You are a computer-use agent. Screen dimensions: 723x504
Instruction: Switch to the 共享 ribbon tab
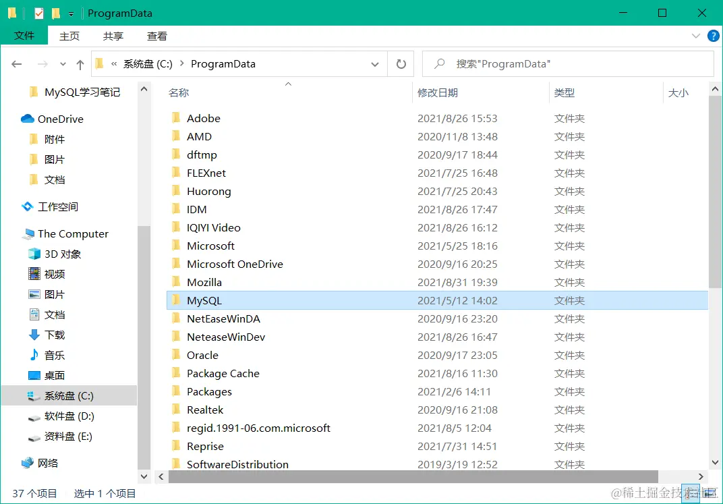pyautogui.click(x=113, y=36)
